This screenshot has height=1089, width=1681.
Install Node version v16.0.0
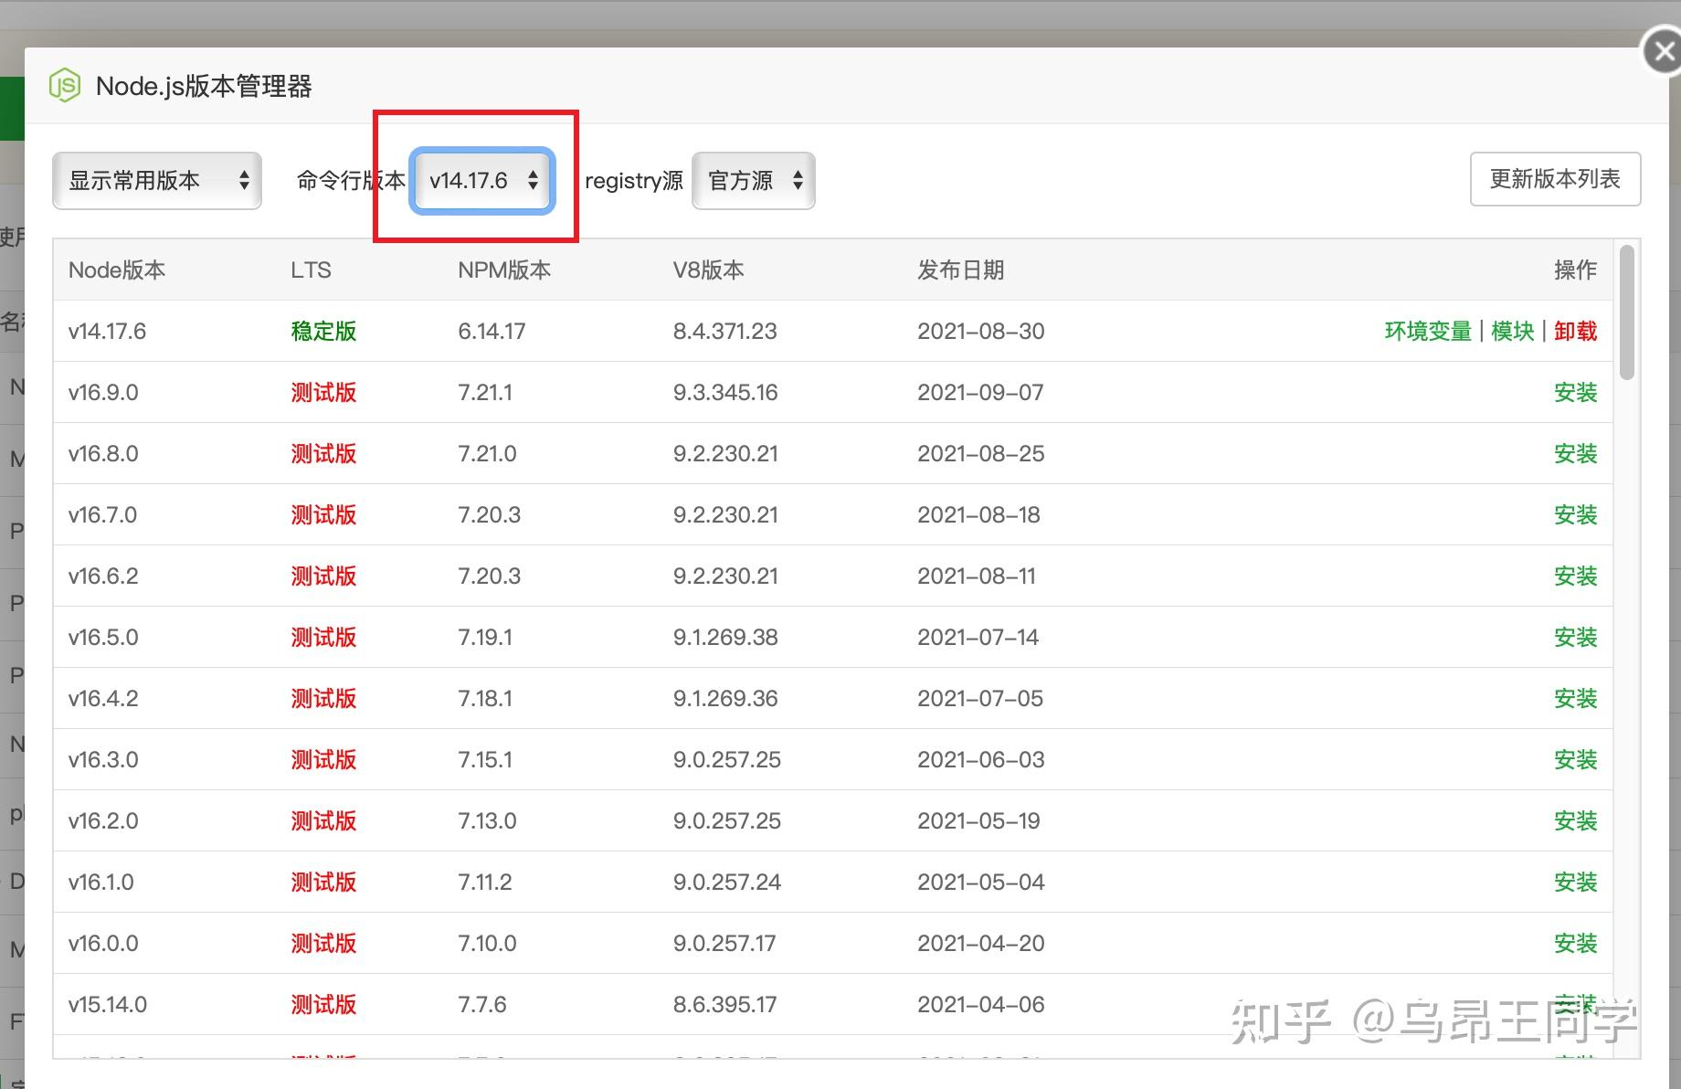point(1575,943)
